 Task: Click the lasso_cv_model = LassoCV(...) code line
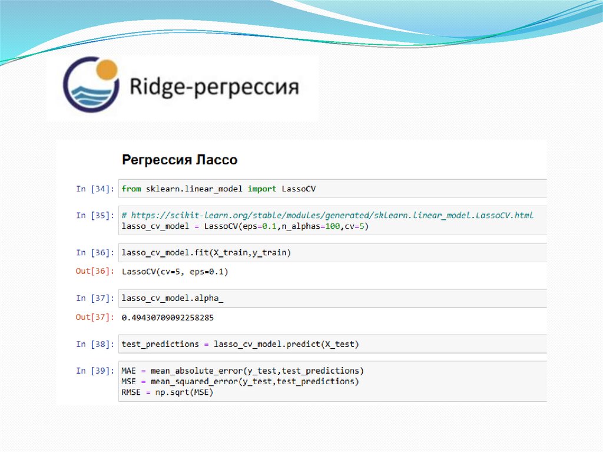244,226
